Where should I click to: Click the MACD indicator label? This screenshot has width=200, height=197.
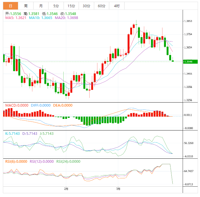(x=16, y=105)
